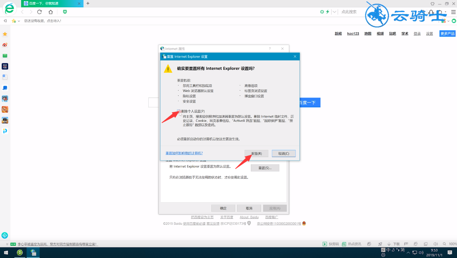Image resolution: width=457 pixels, height=258 pixels.
Task: Add a favorite with the star-plus icon
Action: coord(14,21)
